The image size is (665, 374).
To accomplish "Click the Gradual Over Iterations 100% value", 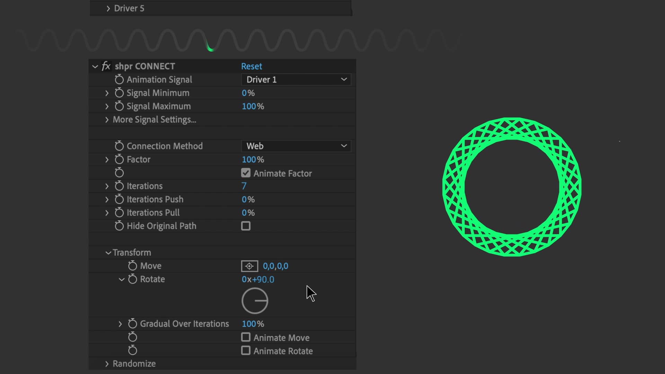I will coord(253,324).
